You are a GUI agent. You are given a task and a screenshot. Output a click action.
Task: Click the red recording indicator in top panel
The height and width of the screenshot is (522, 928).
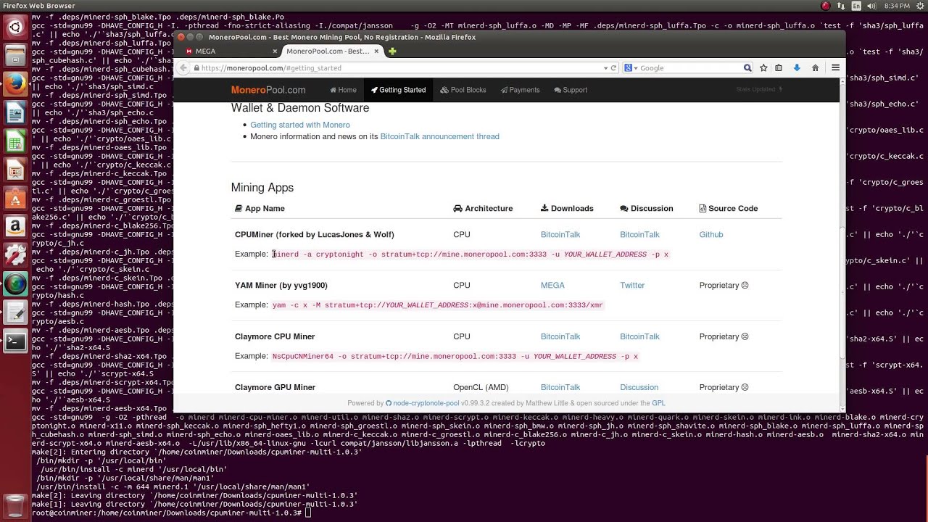(825, 6)
